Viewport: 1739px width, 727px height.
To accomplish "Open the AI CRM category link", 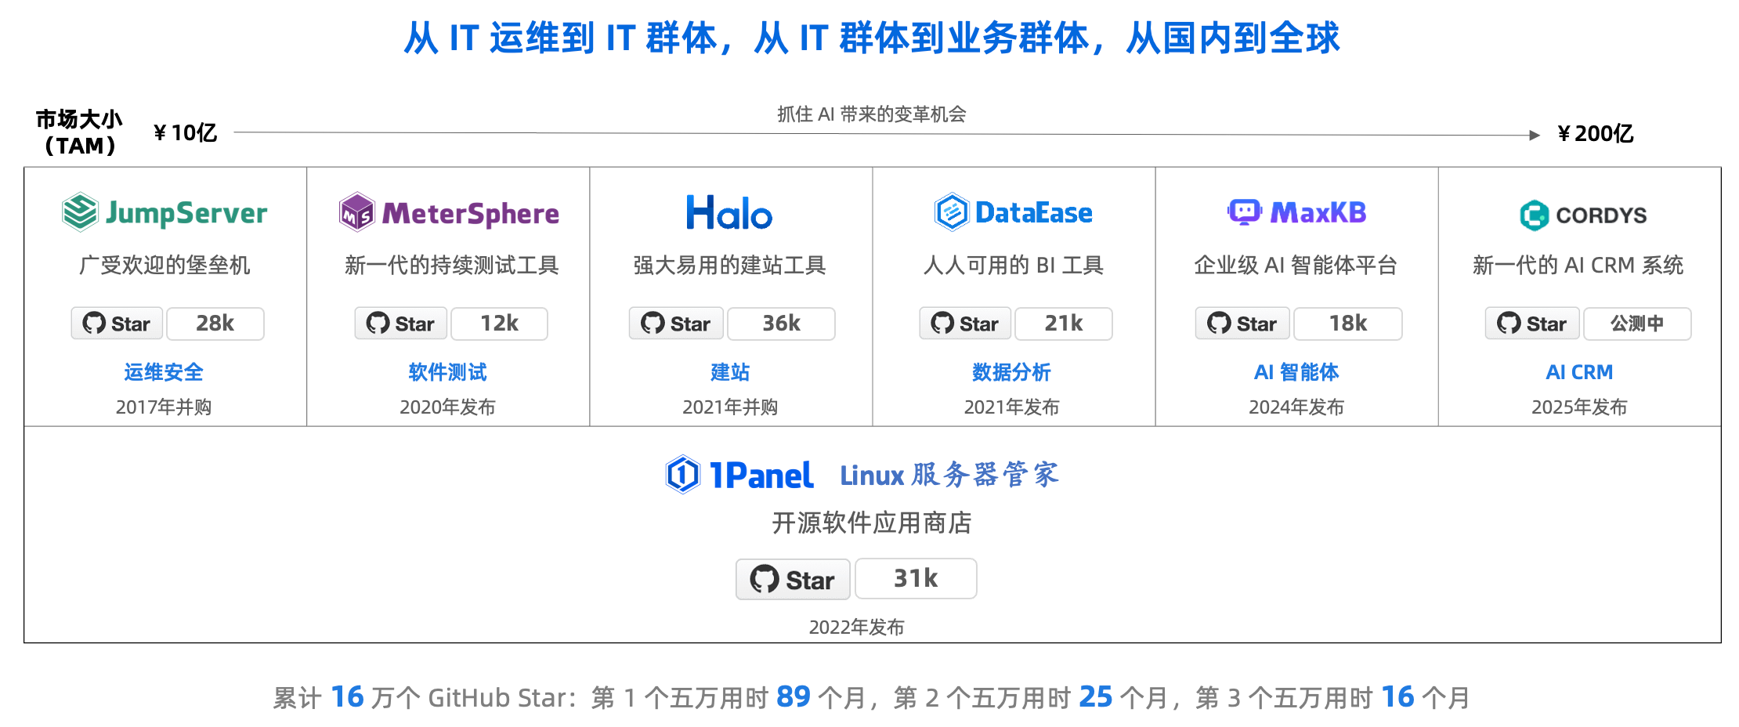I will click(x=1579, y=372).
